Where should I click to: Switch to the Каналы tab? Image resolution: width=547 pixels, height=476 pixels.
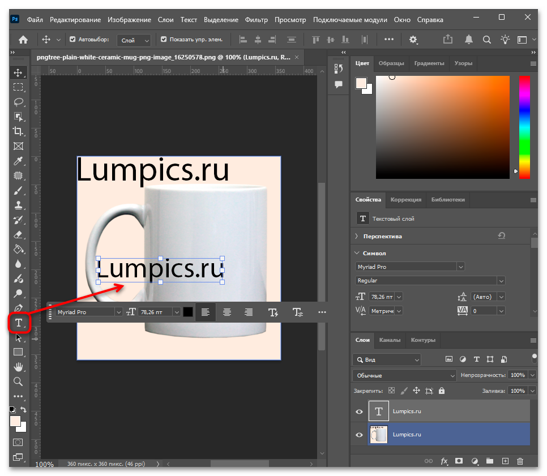point(390,340)
